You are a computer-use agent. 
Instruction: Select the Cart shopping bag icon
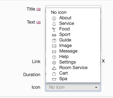(x=54, y=74)
